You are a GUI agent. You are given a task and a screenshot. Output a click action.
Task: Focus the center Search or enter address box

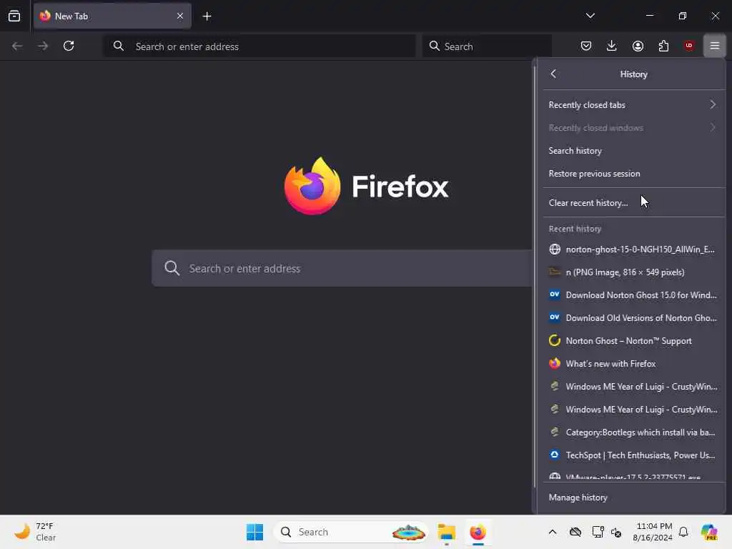[x=342, y=269]
